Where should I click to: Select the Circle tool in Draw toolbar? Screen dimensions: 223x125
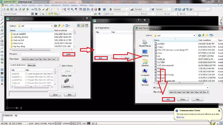(x=2, y=41)
